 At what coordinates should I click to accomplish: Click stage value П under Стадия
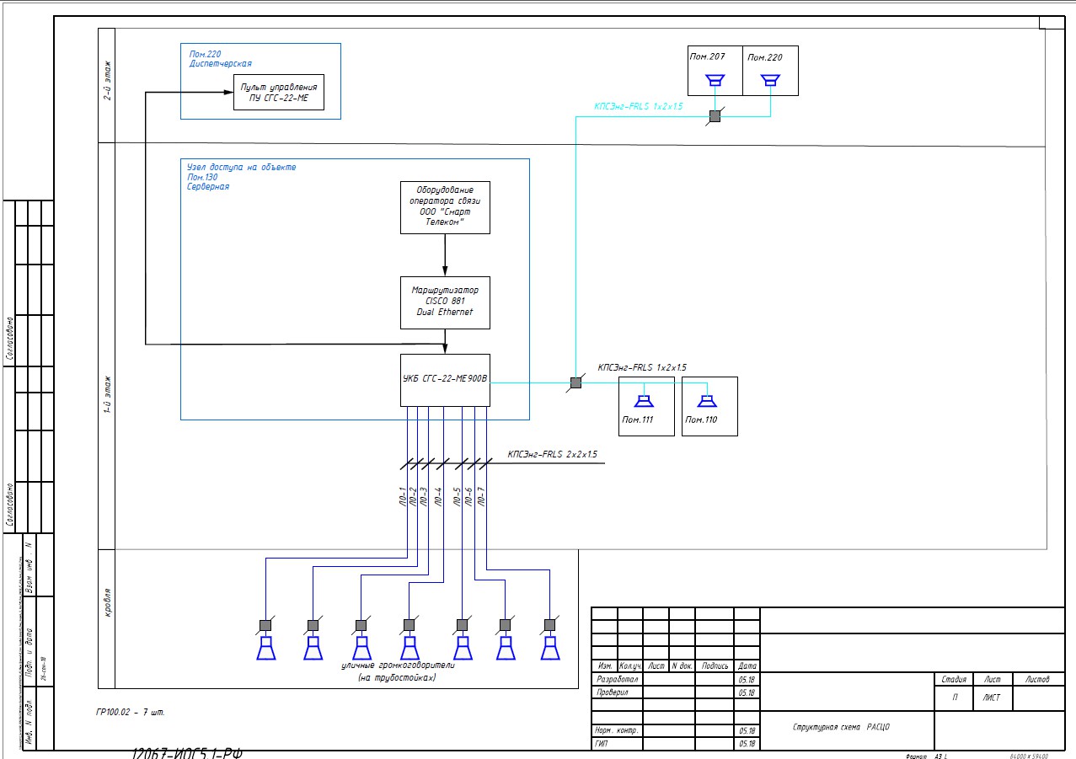pos(954,698)
